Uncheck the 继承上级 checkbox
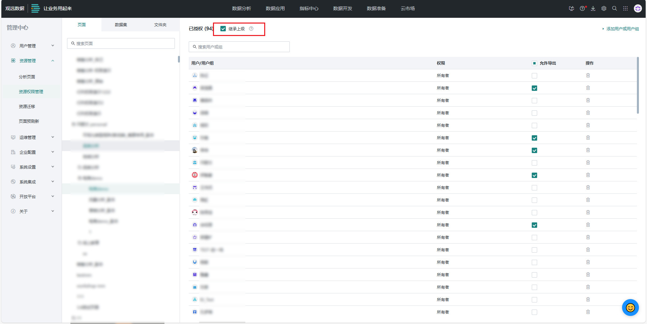 (223, 29)
